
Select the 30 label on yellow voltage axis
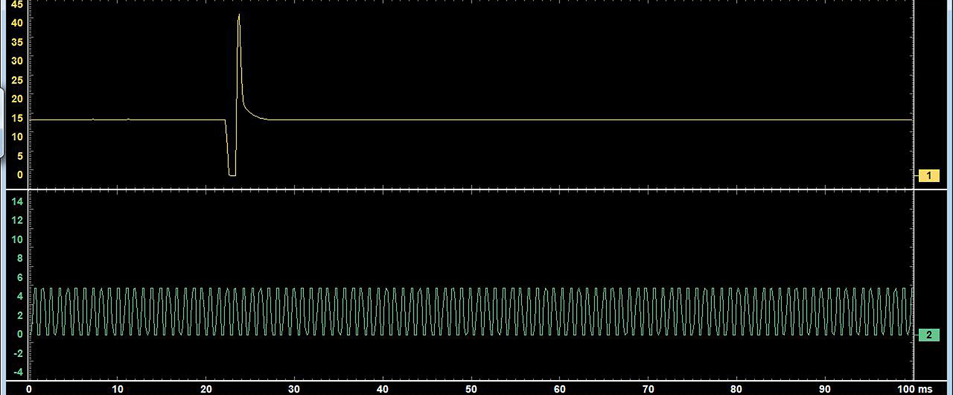pos(17,60)
